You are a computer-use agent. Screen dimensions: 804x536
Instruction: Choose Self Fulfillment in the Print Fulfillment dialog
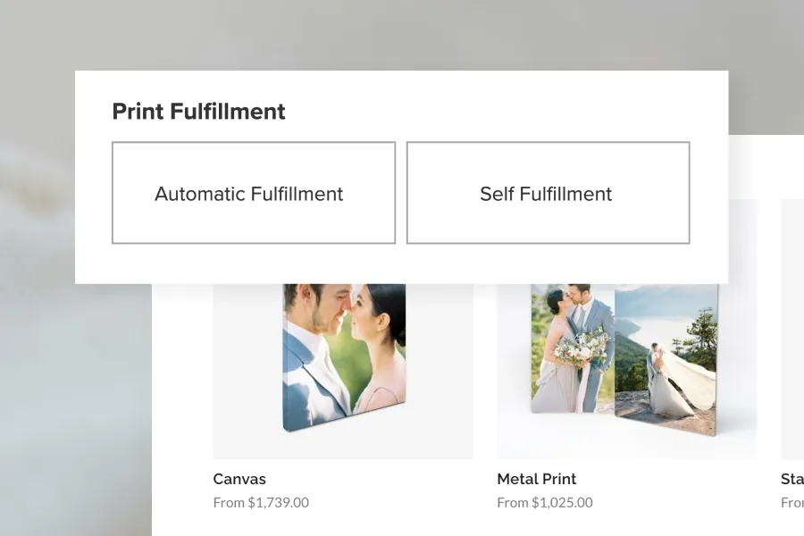548,193
